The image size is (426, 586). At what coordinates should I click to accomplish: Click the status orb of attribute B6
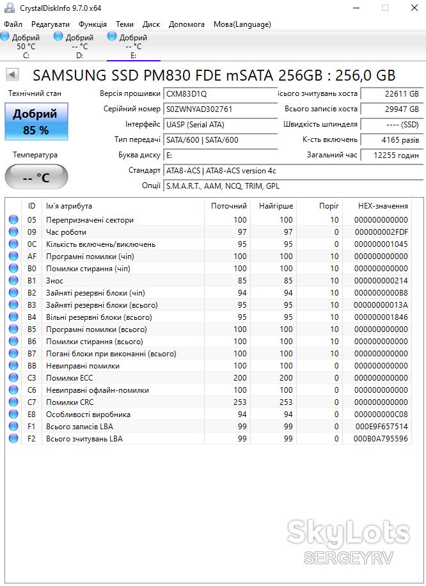point(13,341)
